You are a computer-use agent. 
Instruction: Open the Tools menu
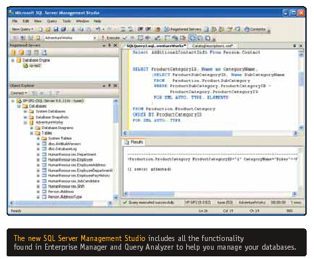(x=67, y=21)
